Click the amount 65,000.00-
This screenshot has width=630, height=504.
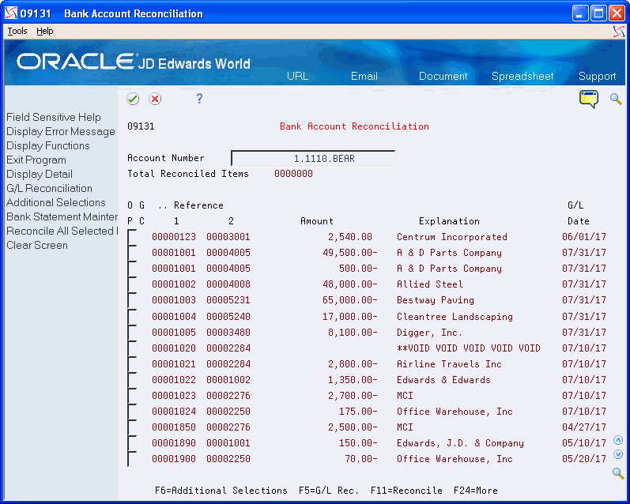coord(349,300)
